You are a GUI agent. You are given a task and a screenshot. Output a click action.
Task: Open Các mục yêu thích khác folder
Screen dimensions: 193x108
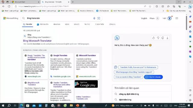pos(176,11)
